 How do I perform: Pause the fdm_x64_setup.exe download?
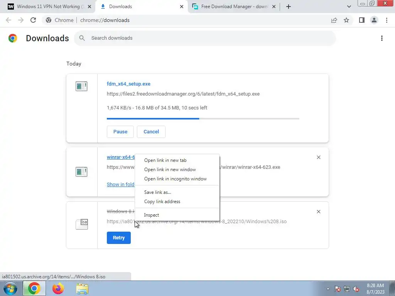click(x=120, y=132)
